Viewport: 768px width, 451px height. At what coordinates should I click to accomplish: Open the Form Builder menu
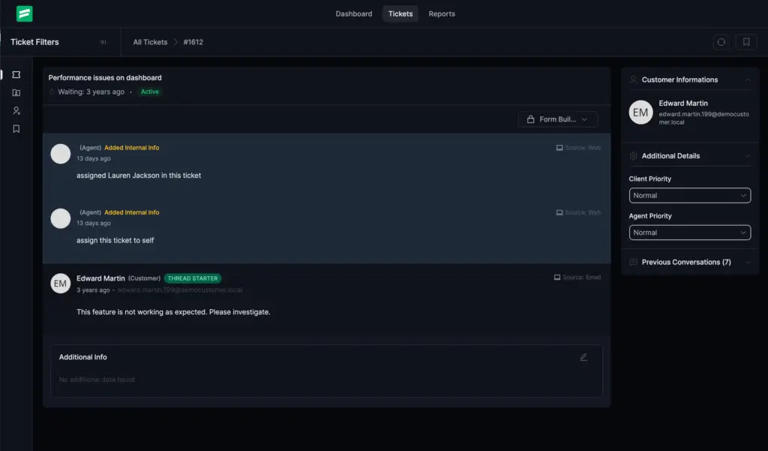click(x=557, y=119)
